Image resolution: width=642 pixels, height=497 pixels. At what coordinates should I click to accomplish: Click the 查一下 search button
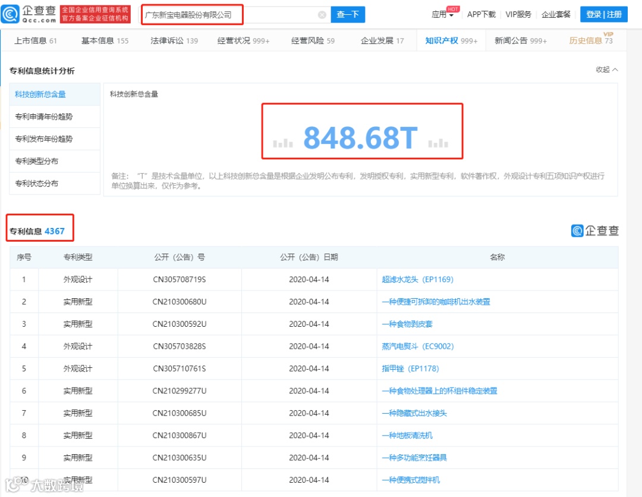point(348,15)
